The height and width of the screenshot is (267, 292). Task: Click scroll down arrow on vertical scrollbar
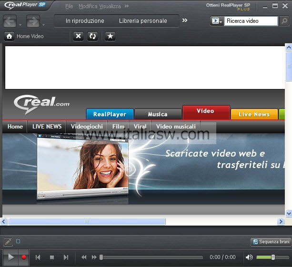289,213
